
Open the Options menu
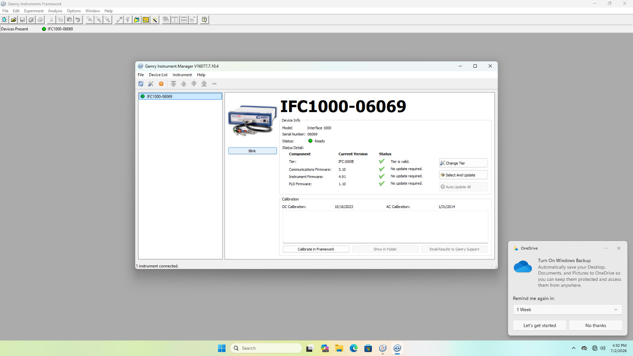coord(74,11)
